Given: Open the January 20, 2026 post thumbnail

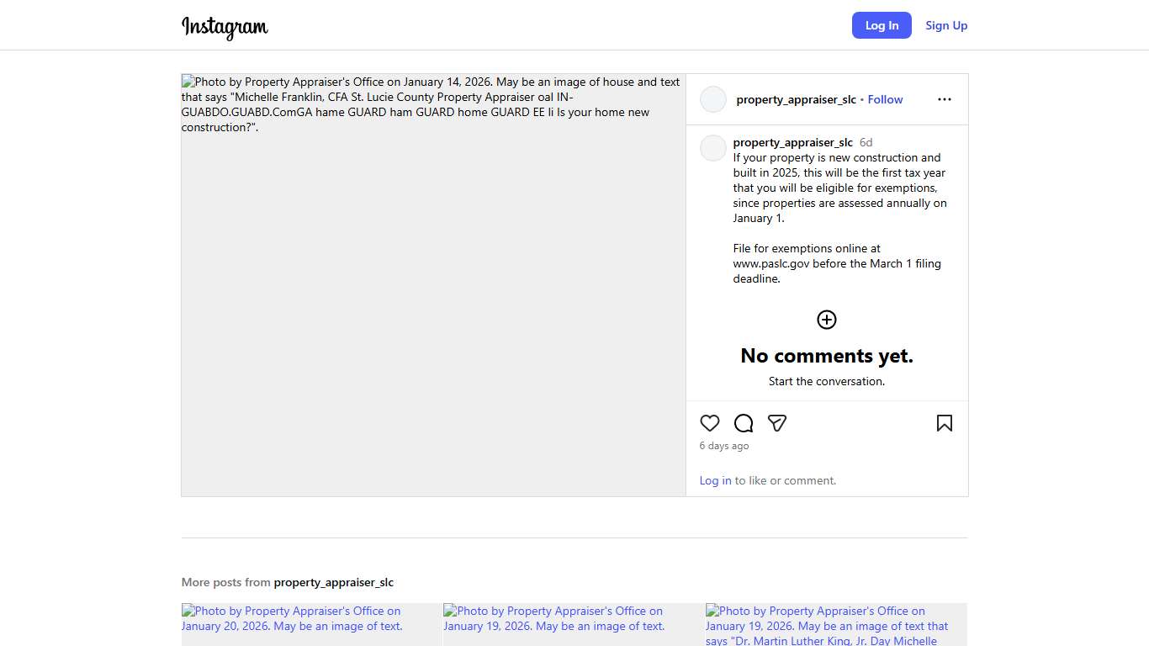Looking at the screenshot, I should [311, 624].
